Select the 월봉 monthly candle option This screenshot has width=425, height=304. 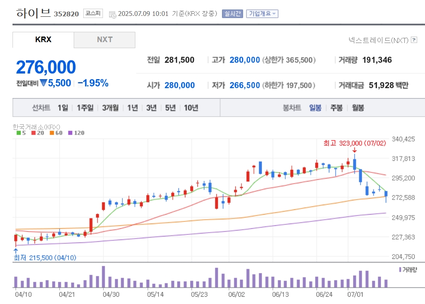click(358, 107)
